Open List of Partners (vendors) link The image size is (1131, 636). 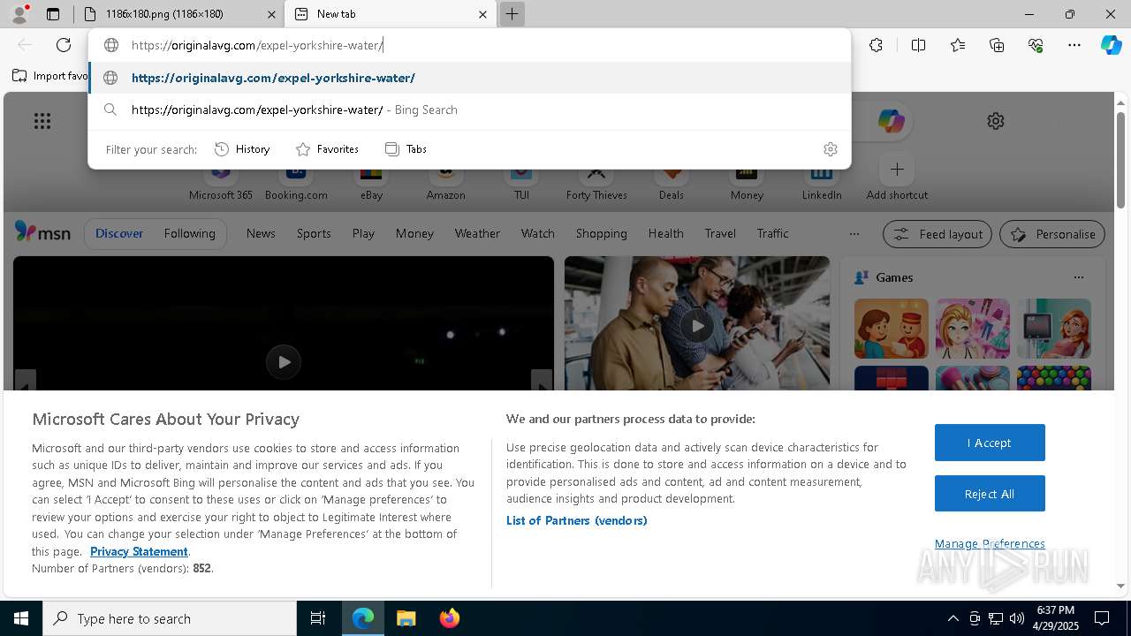(577, 520)
